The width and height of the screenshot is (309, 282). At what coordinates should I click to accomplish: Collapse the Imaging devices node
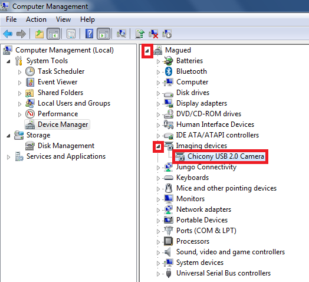158,147
